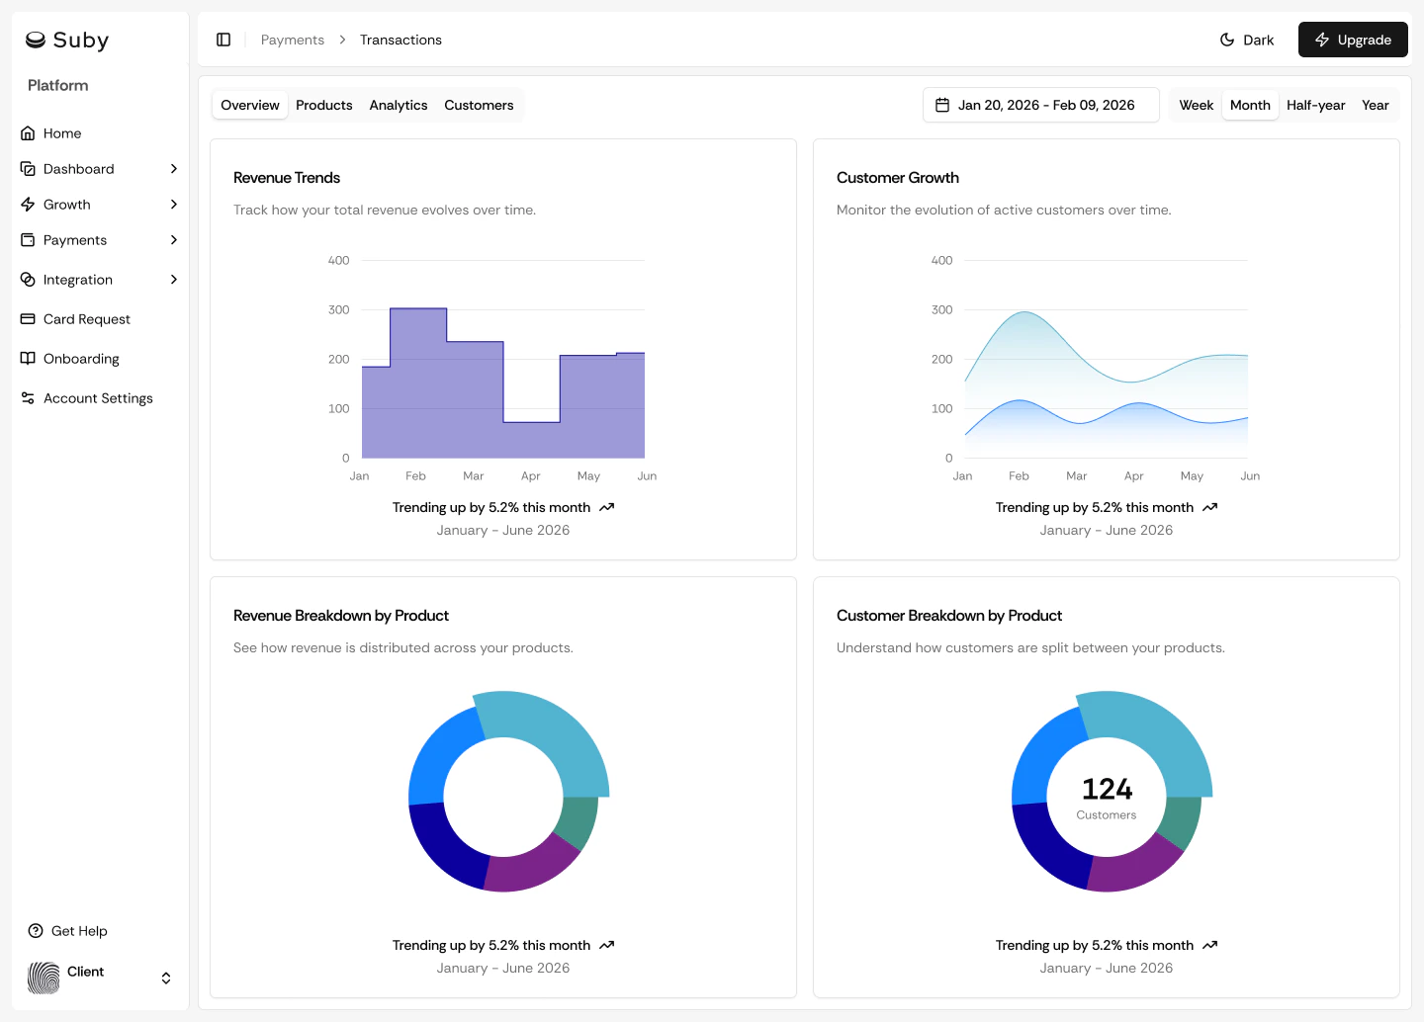
Task: Click the Growth lightning icon
Action: [x=28, y=204]
